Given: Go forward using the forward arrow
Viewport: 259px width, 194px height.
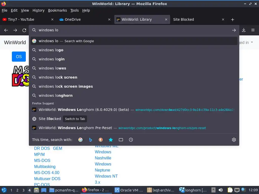Looking at the screenshot, I should 15,30.
